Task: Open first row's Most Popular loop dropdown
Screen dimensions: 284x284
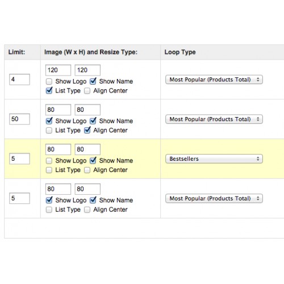Action: (214, 80)
